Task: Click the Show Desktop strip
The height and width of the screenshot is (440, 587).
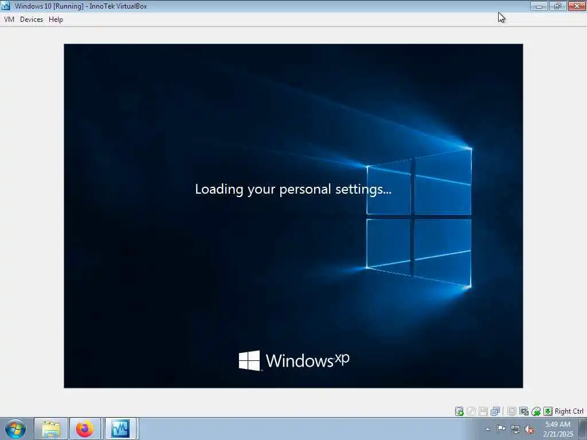Action: [583, 429]
